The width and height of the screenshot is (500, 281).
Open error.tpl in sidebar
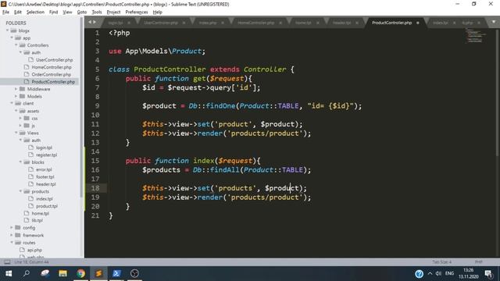coord(44,169)
